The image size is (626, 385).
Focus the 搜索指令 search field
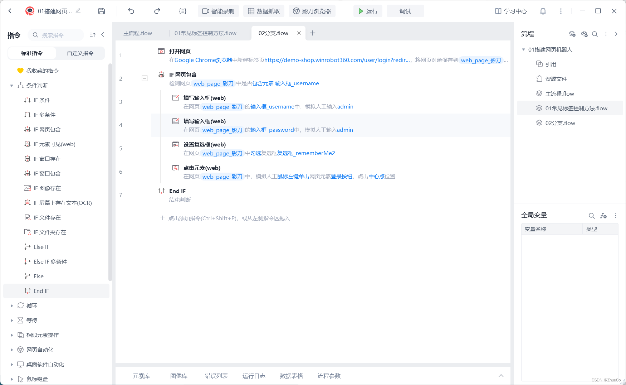pos(56,35)
